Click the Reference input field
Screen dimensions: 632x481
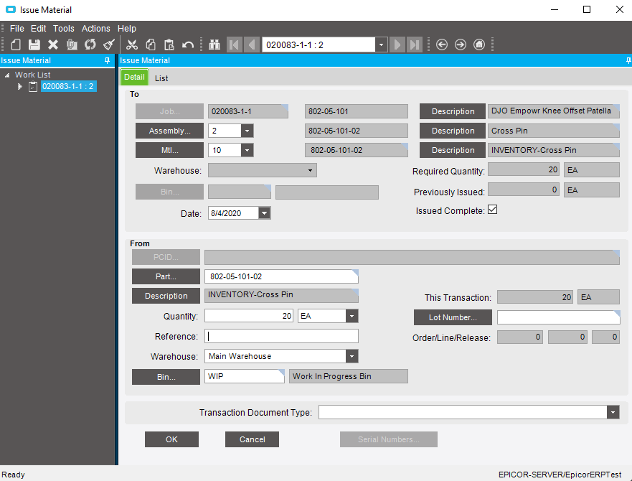pyautogui.click(x=281, y=336)
